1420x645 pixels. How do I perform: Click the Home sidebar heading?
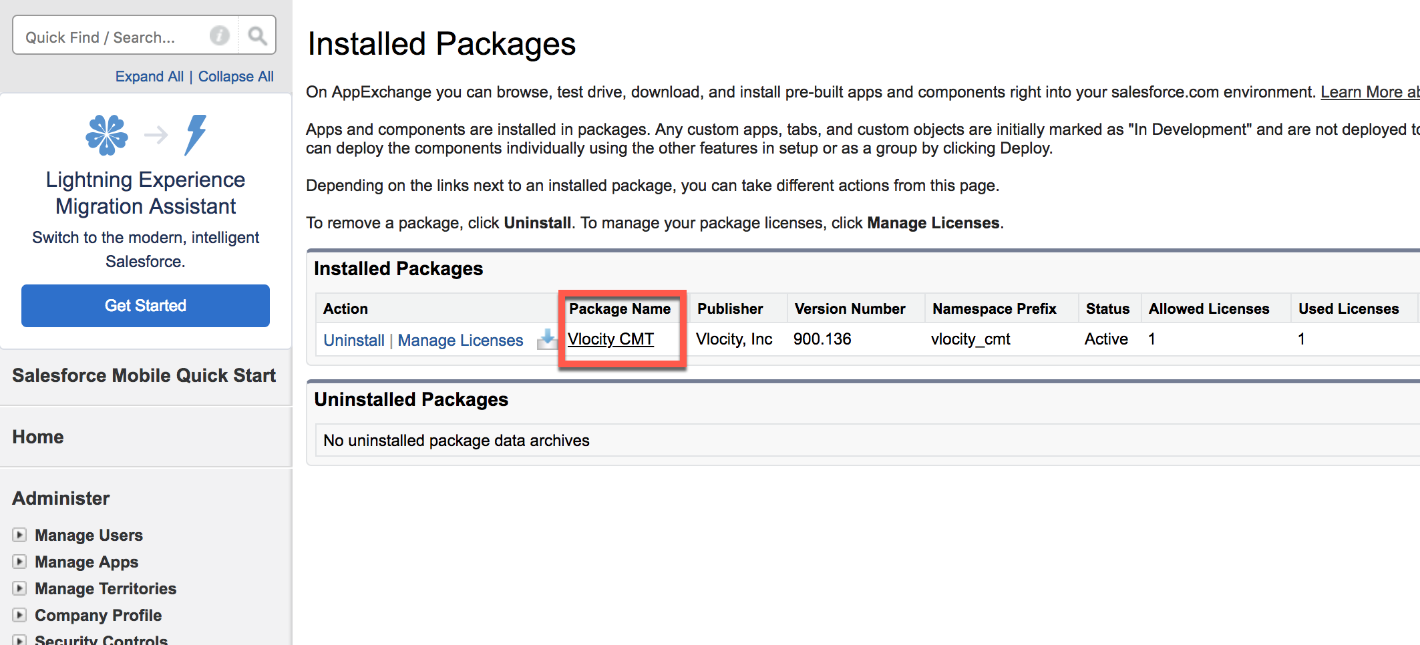pyautogui.click(x=38, y=437)
